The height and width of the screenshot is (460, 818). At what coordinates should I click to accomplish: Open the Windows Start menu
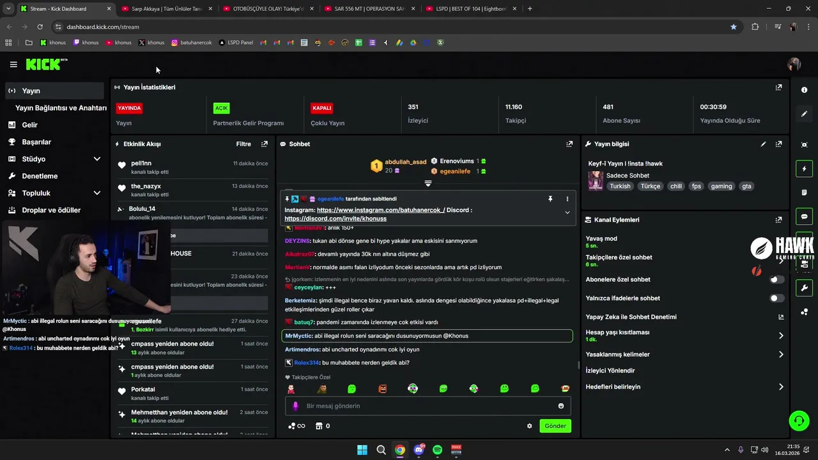pos(362,450)
